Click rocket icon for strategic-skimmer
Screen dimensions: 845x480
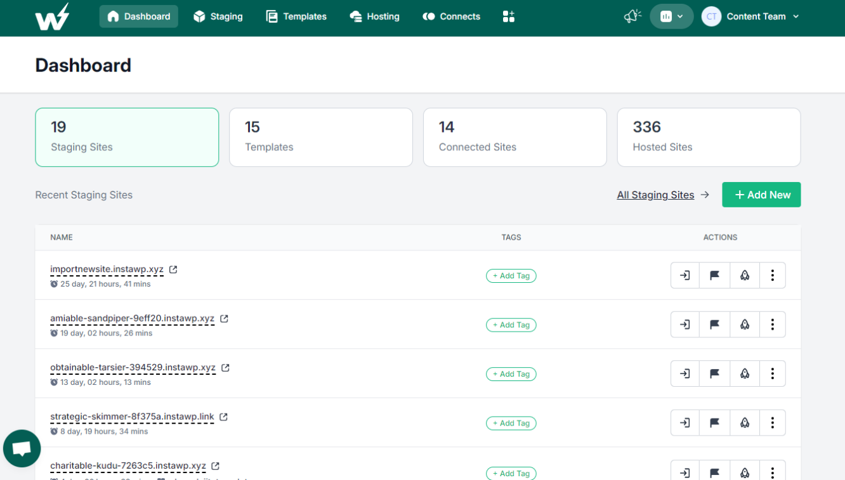(745, 422)
